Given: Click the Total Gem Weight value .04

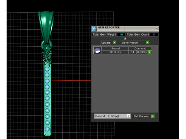Looking at the screenshot, I should (x=121, y=34).
